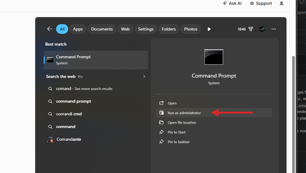306x173 pixels.
Task: Click the Open external-link icon
Action: tap(161, 103)
